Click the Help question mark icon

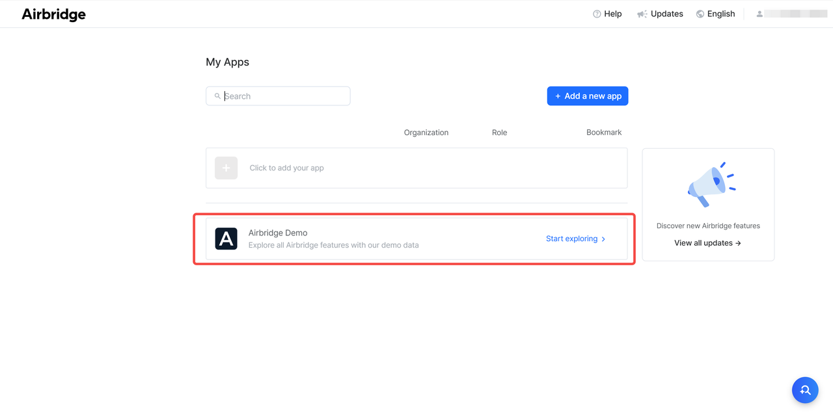(597, 14)
